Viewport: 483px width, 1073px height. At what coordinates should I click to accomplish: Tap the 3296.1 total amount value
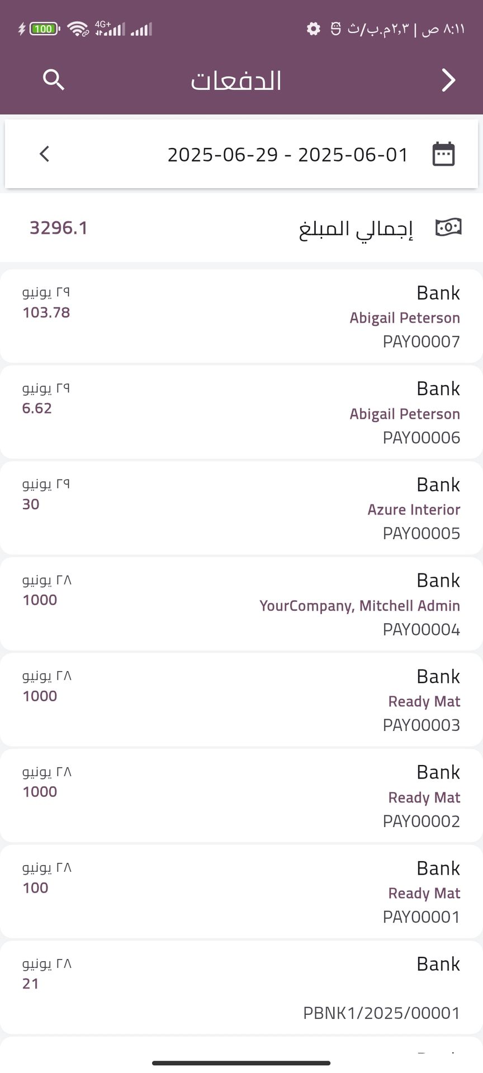(x=59, y=228)
